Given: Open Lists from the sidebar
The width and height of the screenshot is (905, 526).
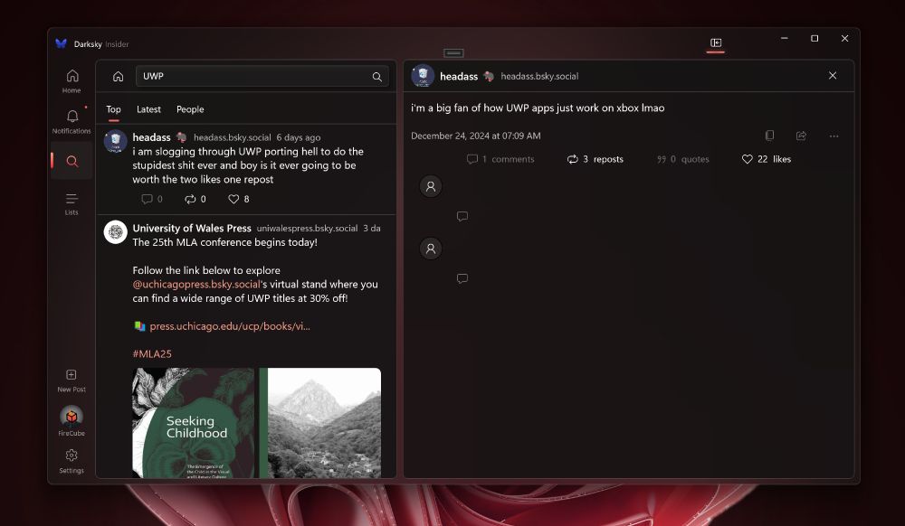Looking at the screenshot, I should pos(71,204).
